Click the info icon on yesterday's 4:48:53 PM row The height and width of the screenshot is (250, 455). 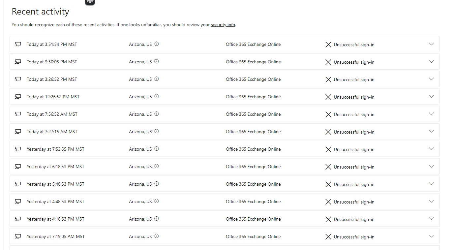(x=157, y=201)
